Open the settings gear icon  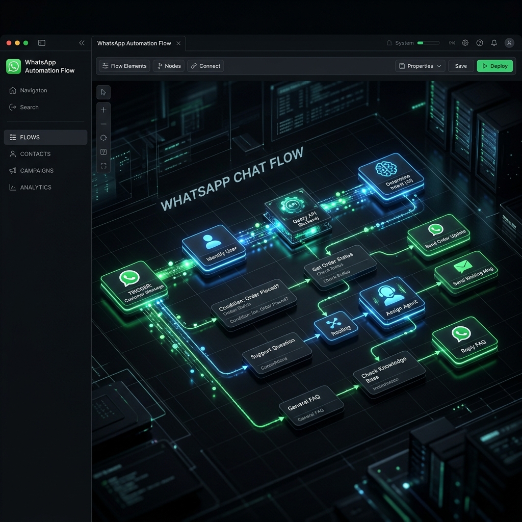coord(465,43)
